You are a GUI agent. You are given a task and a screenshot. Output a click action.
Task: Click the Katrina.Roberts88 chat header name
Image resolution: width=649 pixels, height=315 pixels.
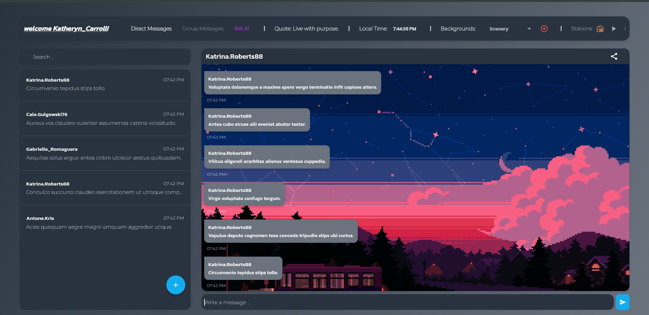coord(234,57)
